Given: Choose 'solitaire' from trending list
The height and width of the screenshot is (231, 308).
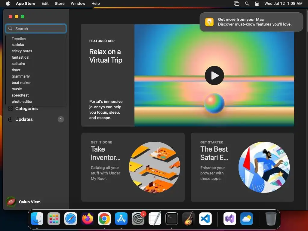Looking at the screenshot, I should [18, 64].
